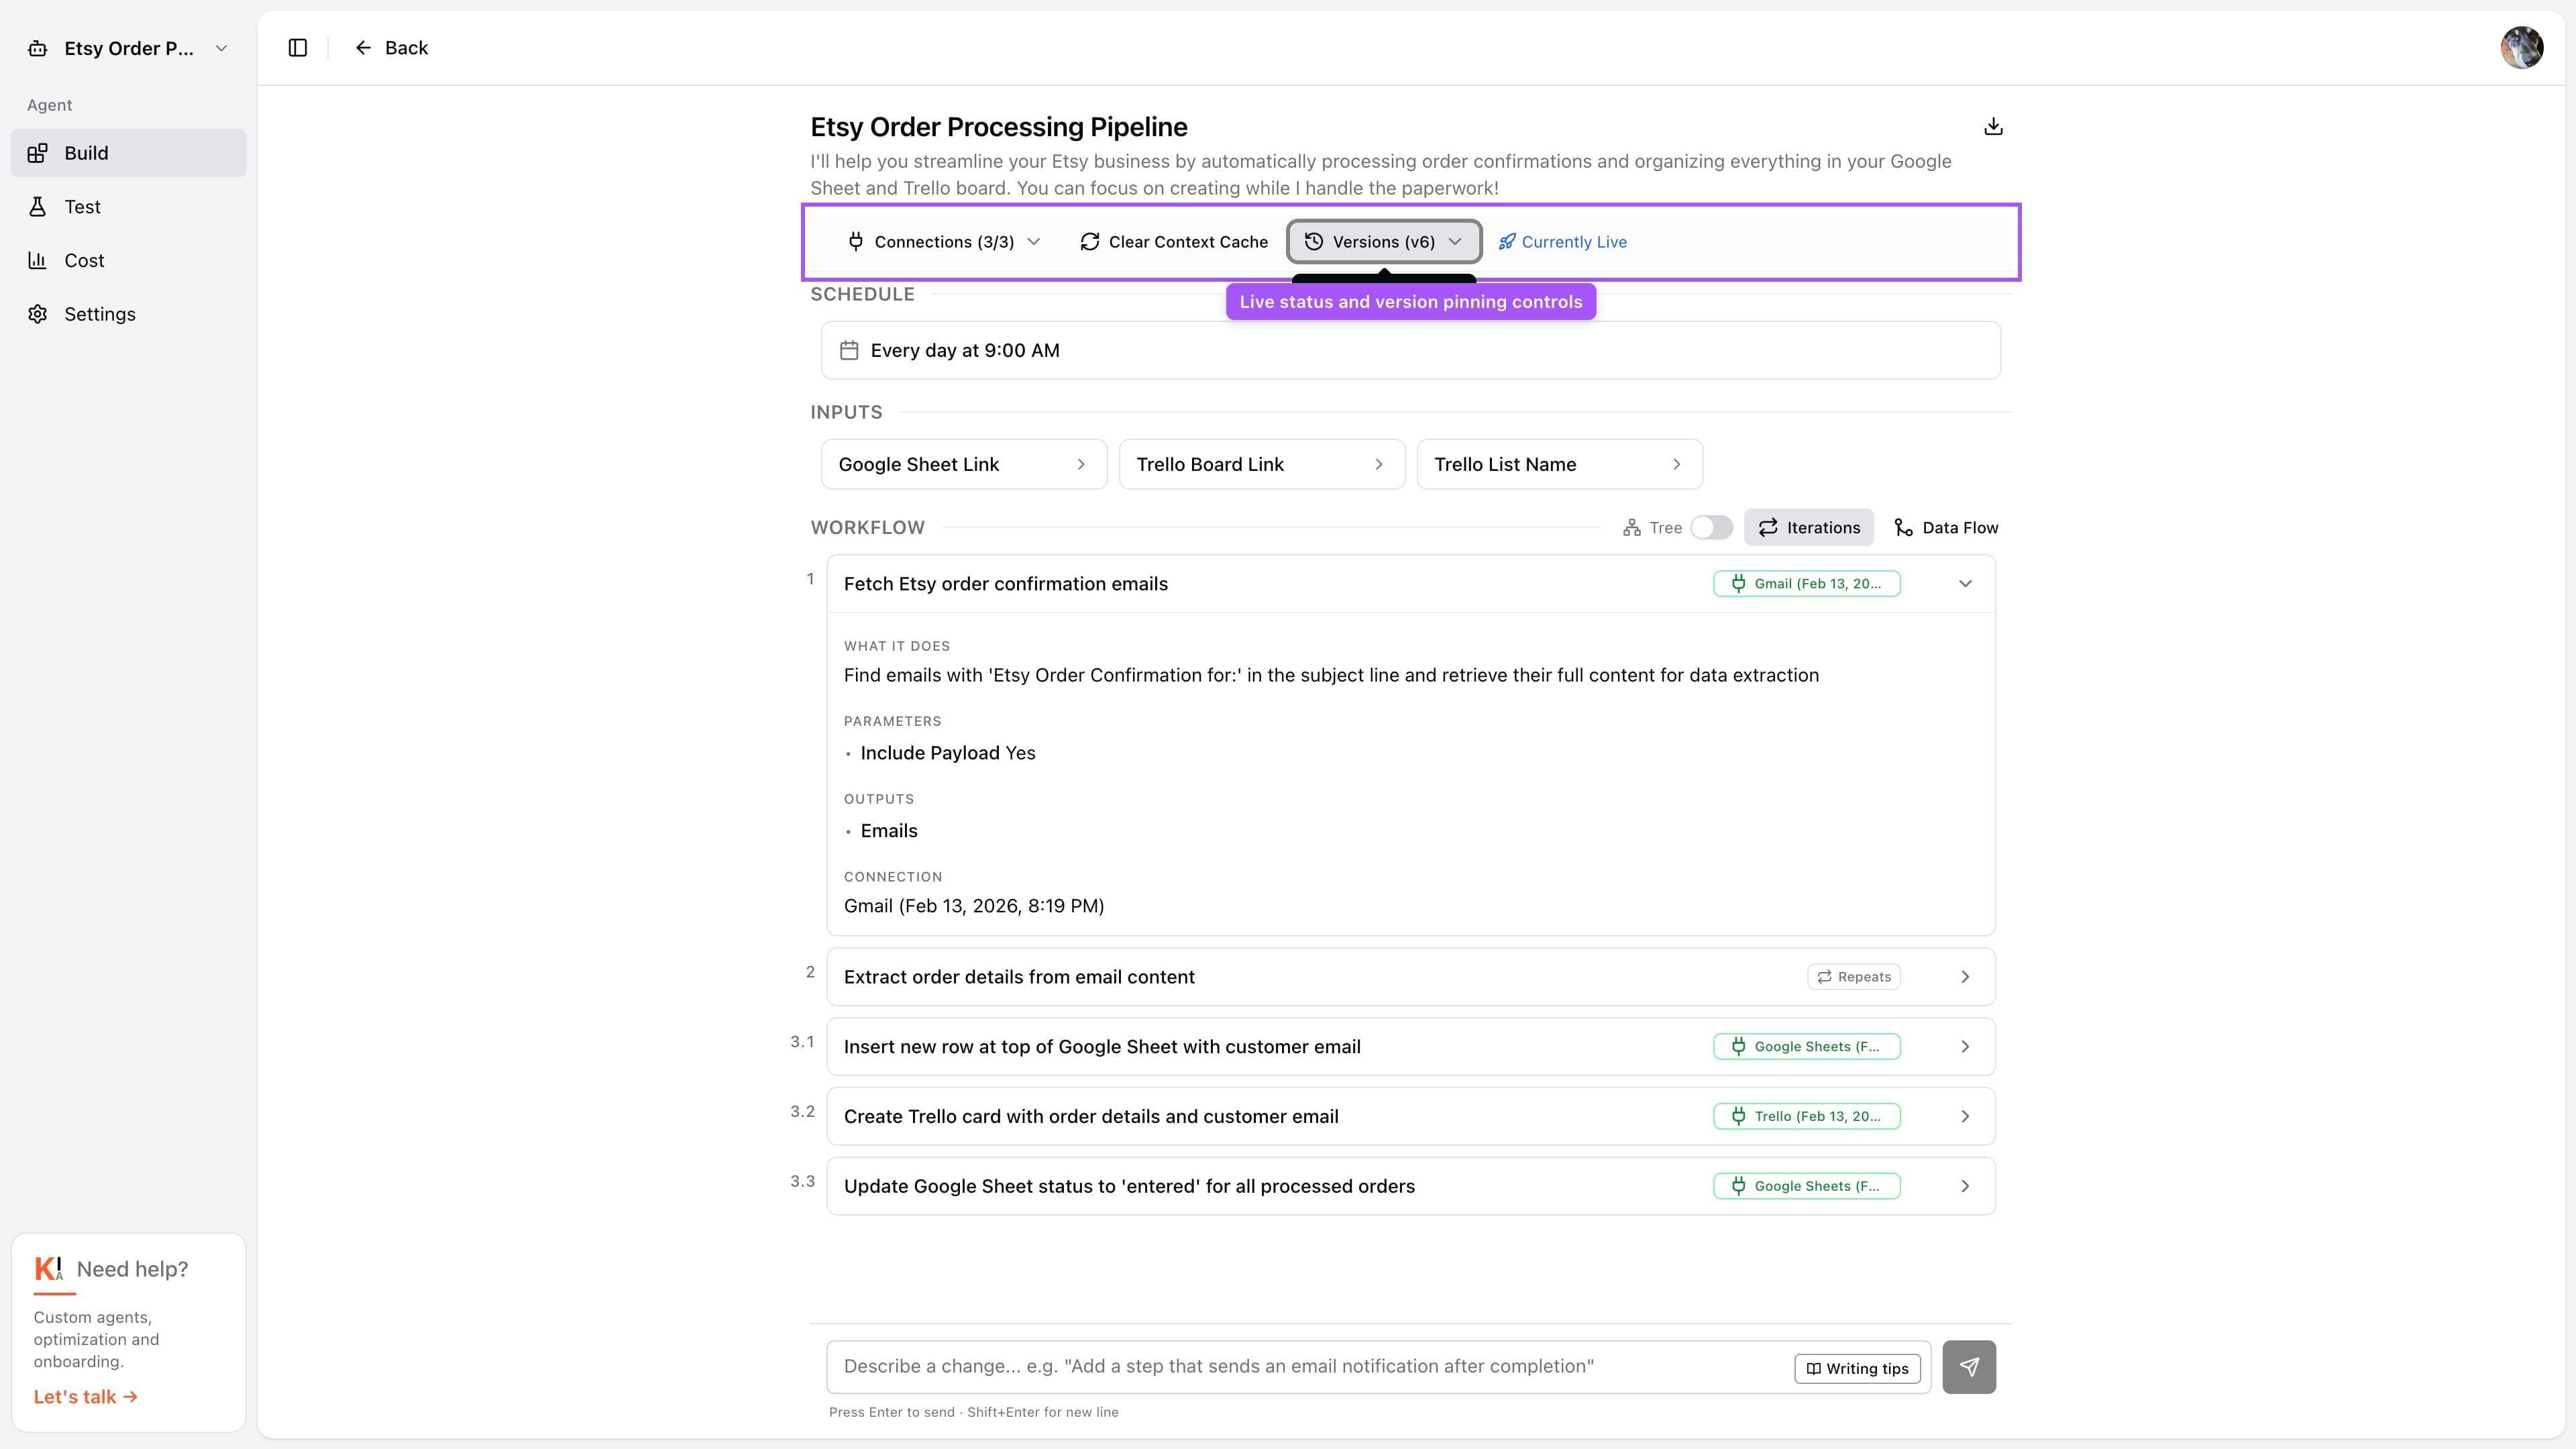
Task: Collapse the Fetch Etsy order emails step
Action: (1964, 584)
